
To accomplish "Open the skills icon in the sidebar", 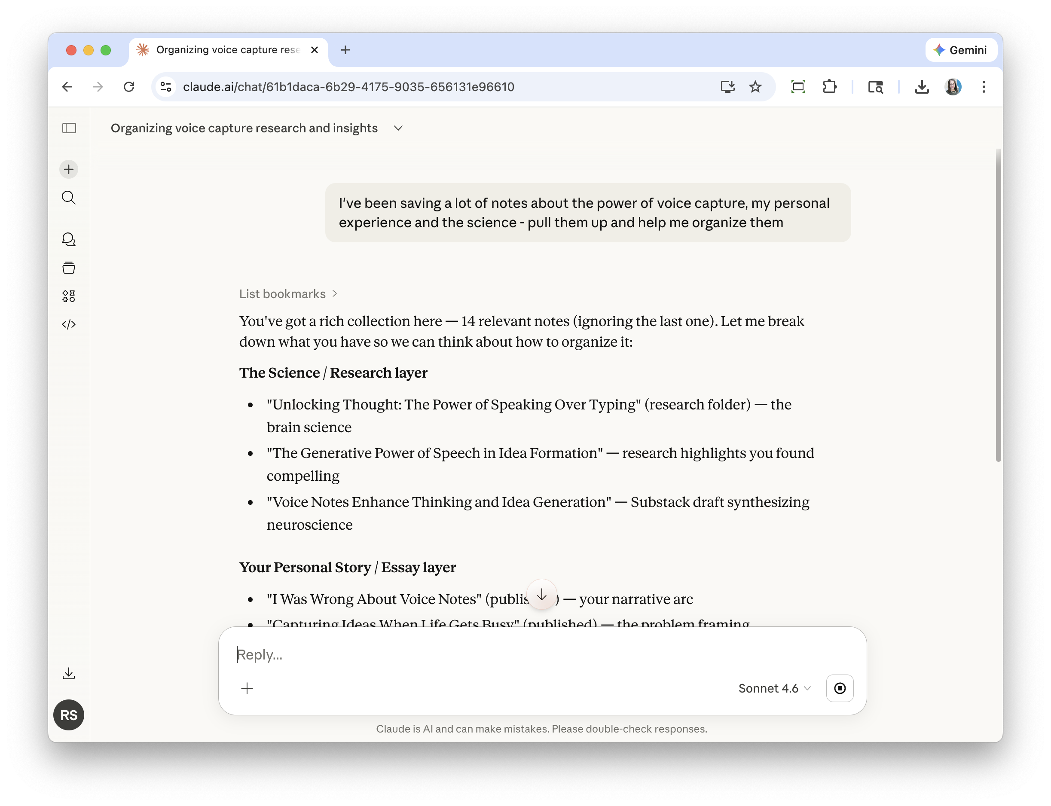I will coord(69,296).
